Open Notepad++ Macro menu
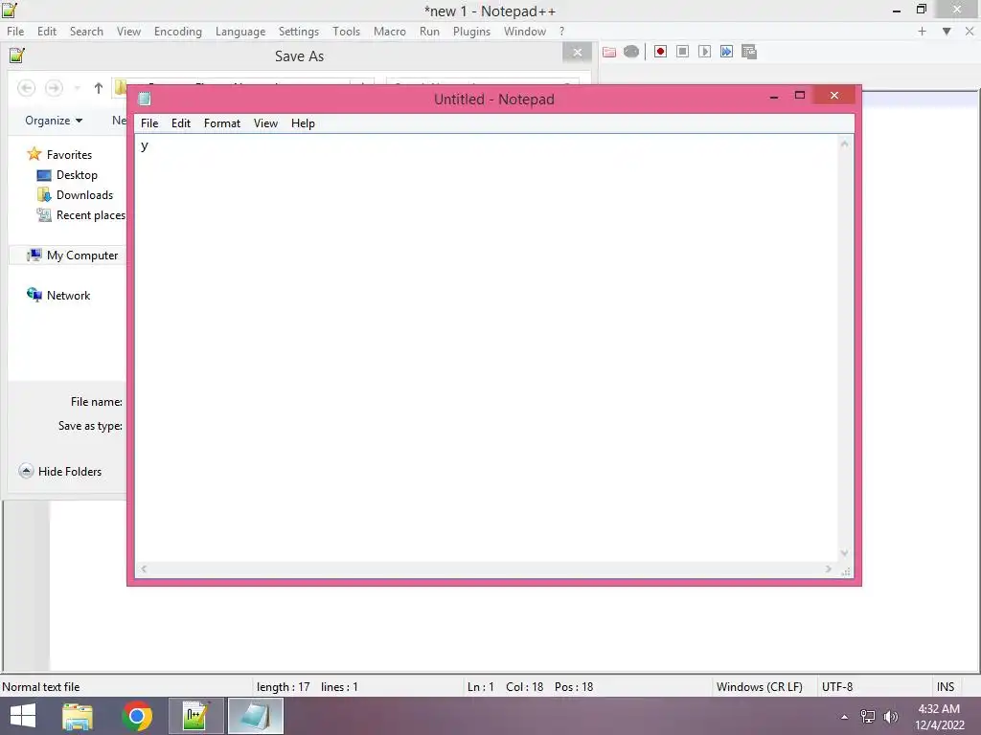 point(390,32)
